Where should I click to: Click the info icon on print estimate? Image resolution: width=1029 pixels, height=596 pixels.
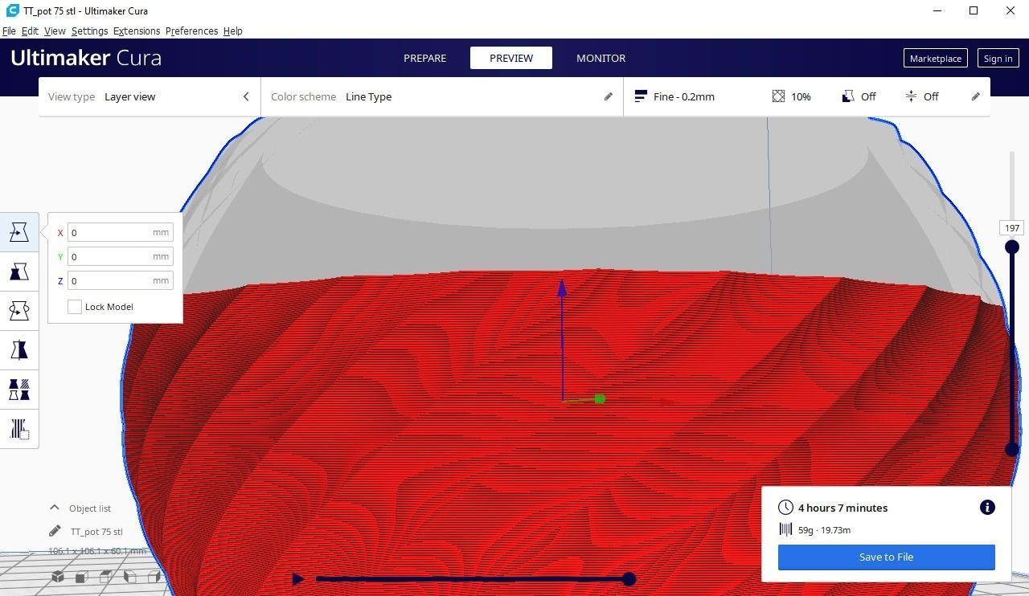(987, 508)
